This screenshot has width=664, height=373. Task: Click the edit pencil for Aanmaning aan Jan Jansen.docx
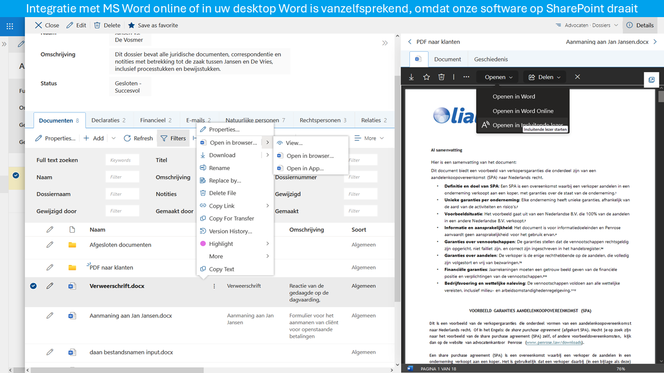pos(50,315)
